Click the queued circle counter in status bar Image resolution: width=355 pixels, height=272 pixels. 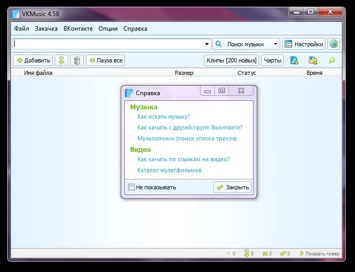click(231, 254)
